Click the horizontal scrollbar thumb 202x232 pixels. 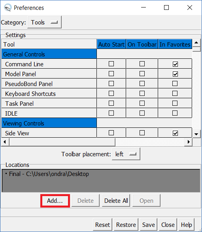62,142
